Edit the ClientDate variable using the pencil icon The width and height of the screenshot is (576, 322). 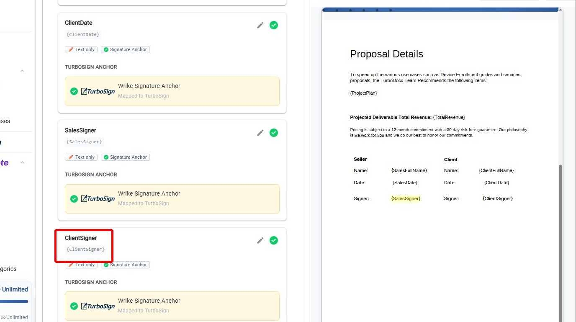260,25
